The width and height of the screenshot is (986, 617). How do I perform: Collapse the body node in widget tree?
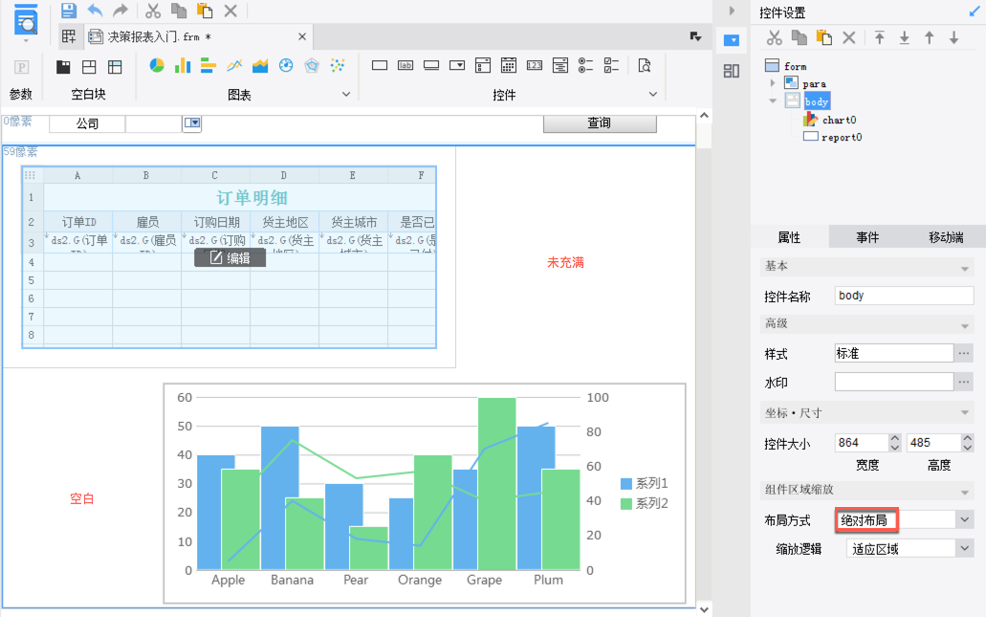773,100
